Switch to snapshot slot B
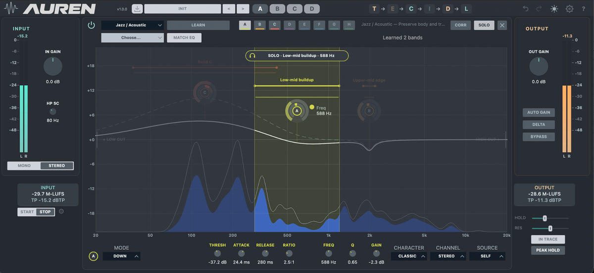This screenshot has height=273, width=594. click(278, 9)
